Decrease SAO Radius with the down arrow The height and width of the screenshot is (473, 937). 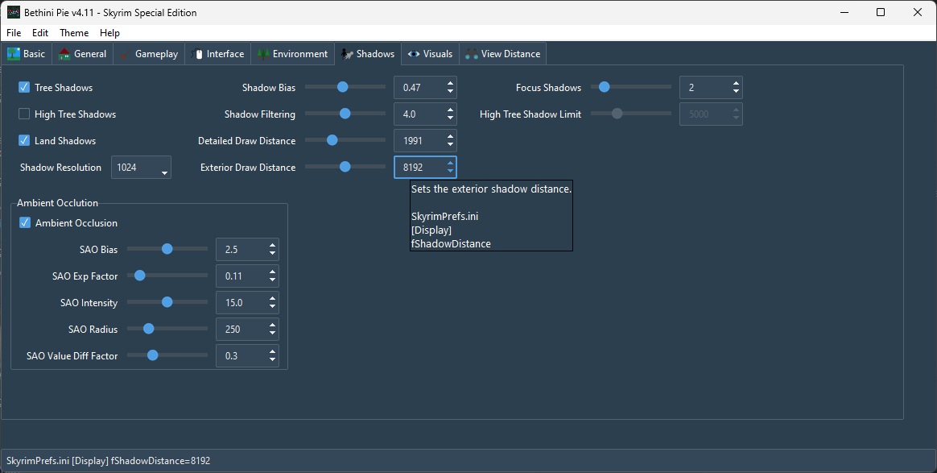point(273,333)
